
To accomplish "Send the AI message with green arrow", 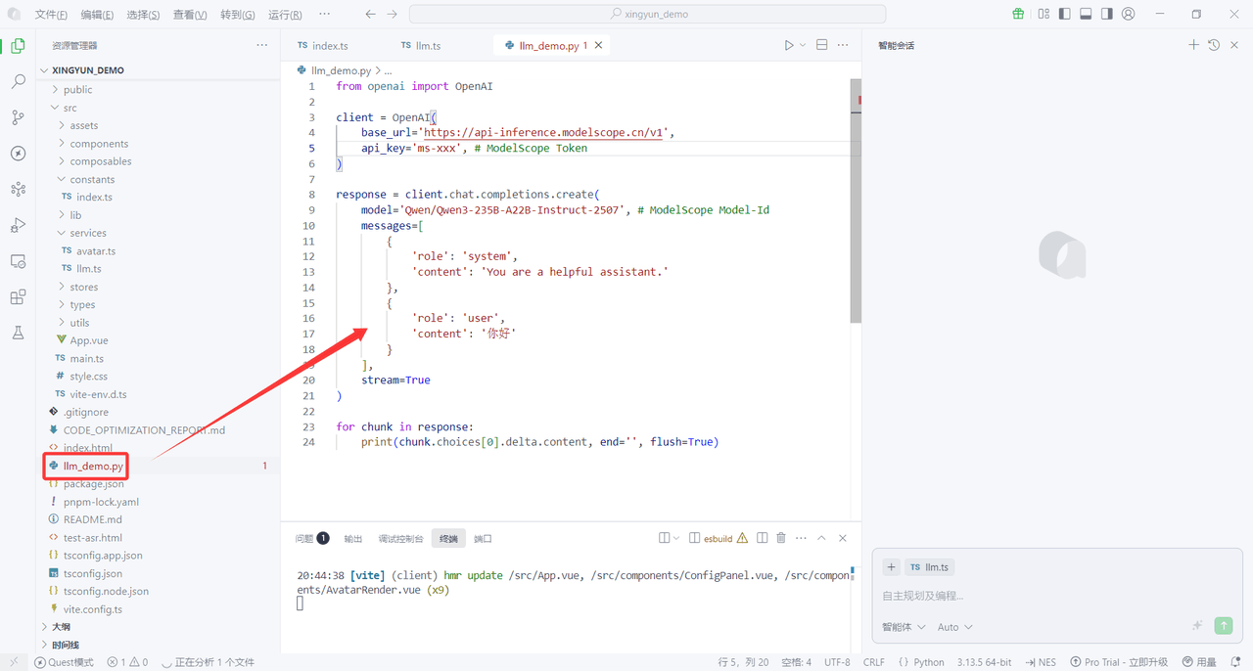I will click(x=1223, y=626).
